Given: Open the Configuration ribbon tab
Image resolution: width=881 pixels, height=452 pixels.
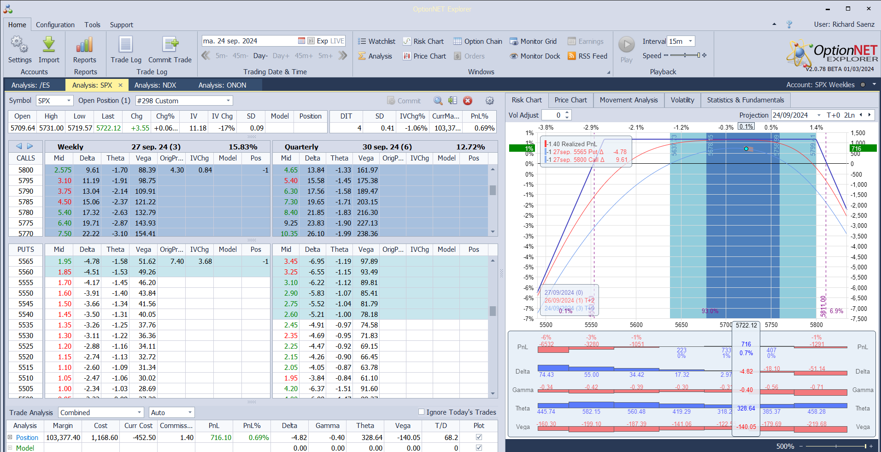Looking at the screenshot, I should tap(55, 25).
